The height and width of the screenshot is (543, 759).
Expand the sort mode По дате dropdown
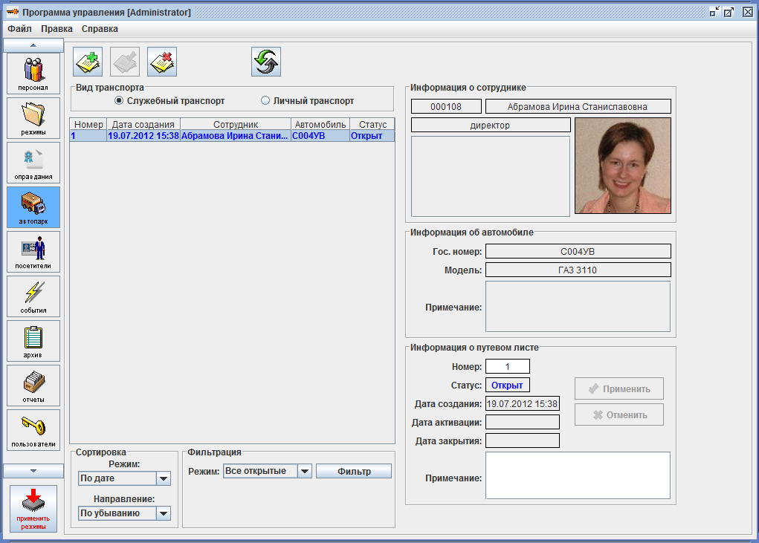point(163,479)
